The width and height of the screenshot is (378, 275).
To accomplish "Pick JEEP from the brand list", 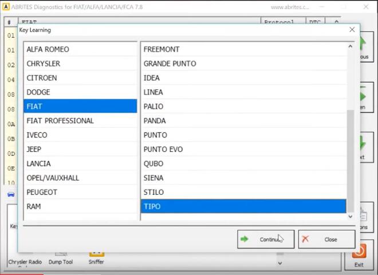I will click(80, 149).
